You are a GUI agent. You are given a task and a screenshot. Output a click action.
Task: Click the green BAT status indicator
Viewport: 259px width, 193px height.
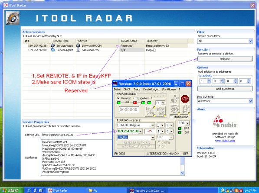pos(180,129)
